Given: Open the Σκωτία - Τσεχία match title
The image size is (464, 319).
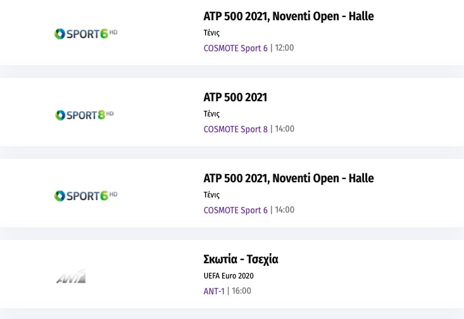Looking at the screenshot, I should coord(241,260).
